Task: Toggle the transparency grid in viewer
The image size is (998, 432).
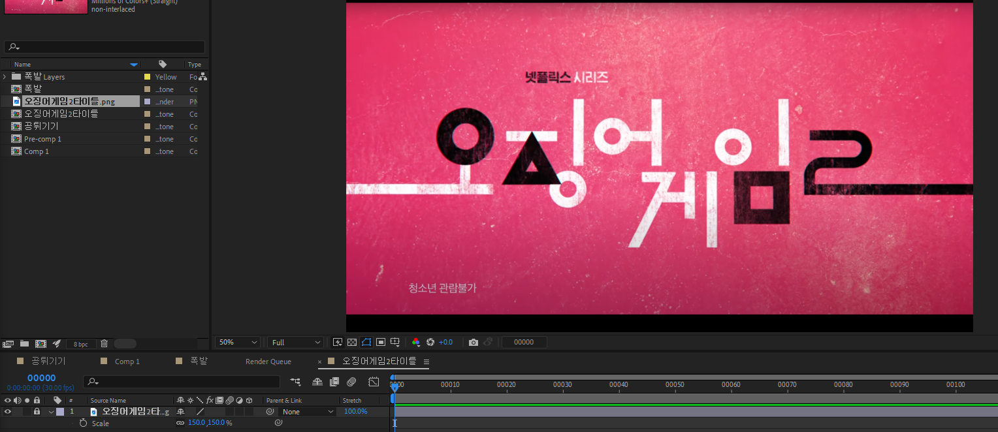Action: tap(351, 342)
